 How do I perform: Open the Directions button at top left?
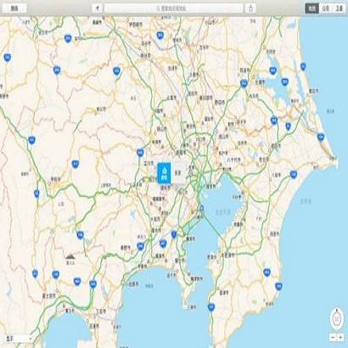click(x=14, y=8)
